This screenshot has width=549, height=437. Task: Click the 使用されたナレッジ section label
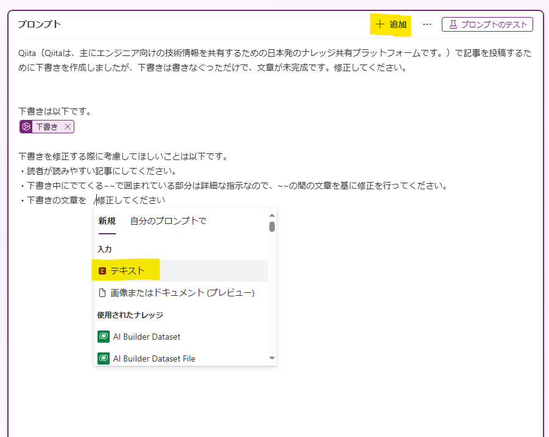coord(130,315)
